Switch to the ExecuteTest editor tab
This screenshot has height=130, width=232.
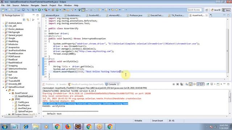156,15
